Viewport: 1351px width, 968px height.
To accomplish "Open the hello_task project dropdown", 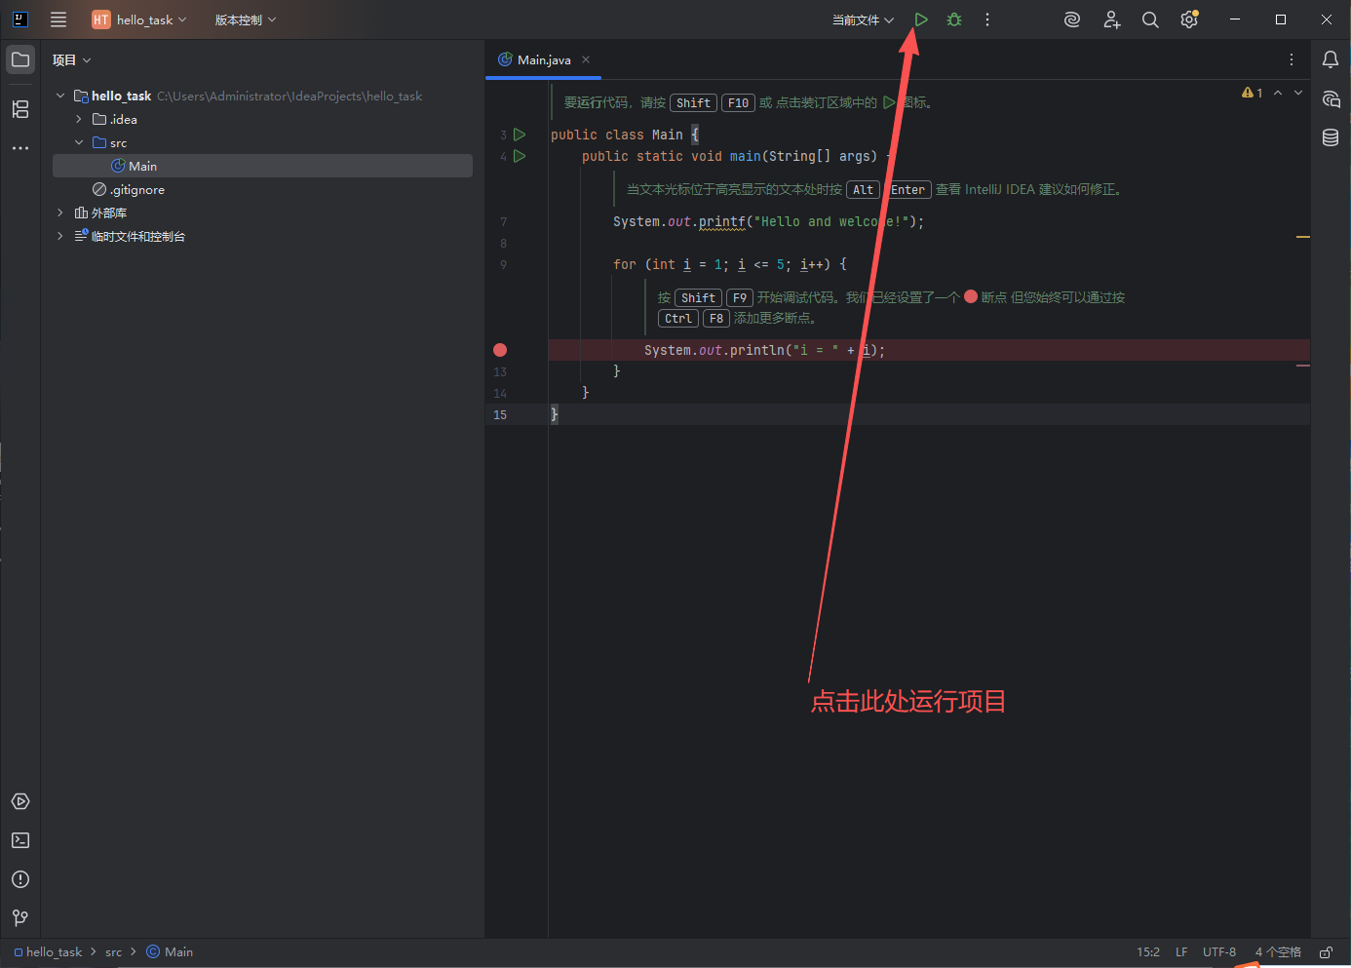I will 139,19.
